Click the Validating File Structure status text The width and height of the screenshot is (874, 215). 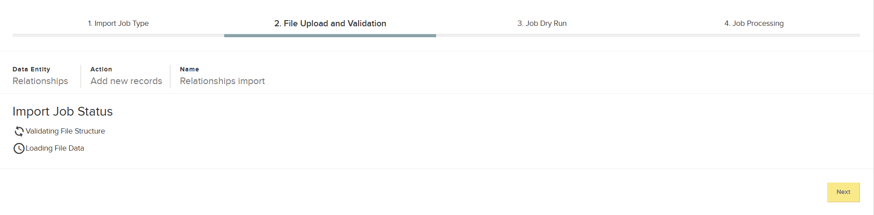[65, 131]
